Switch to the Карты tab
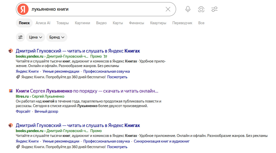 click(118, 23)
